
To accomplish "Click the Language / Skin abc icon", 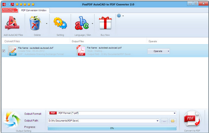I will pos(82,23).
